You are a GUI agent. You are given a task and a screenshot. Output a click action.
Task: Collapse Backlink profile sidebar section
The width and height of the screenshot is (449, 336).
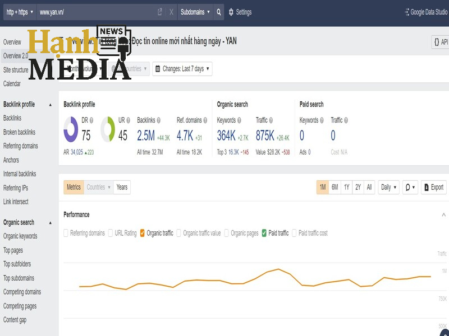51,105
